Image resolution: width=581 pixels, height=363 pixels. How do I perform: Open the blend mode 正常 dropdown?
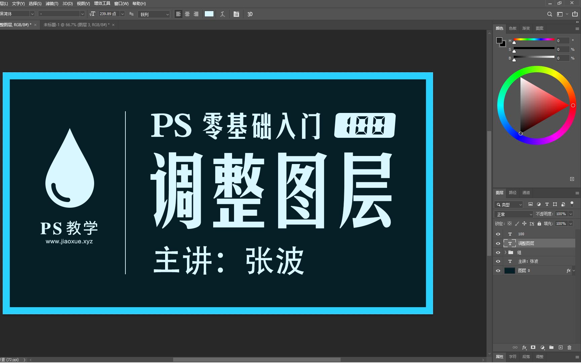tap(514, 214)
